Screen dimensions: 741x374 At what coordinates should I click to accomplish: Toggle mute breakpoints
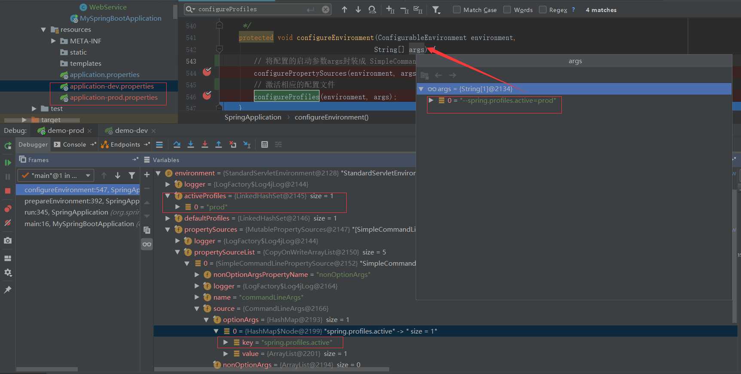(x=8, y=223)
